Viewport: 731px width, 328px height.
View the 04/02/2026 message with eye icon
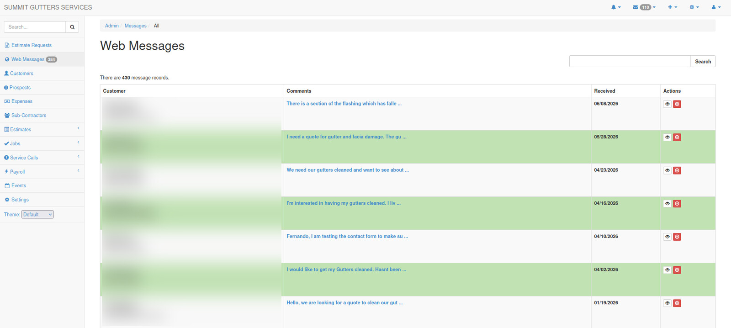[667, 270]
